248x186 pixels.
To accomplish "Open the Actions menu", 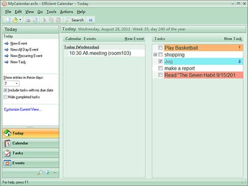I will [66, 12].
